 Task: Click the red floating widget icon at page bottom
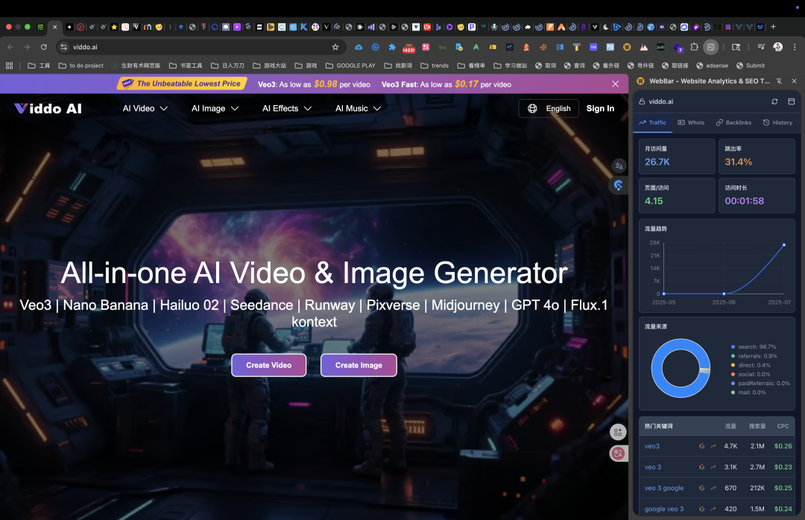[618, 453]
